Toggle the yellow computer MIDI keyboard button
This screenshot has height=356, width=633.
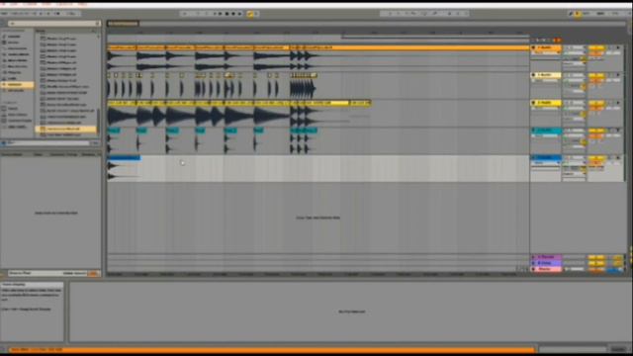click(578, 14)
